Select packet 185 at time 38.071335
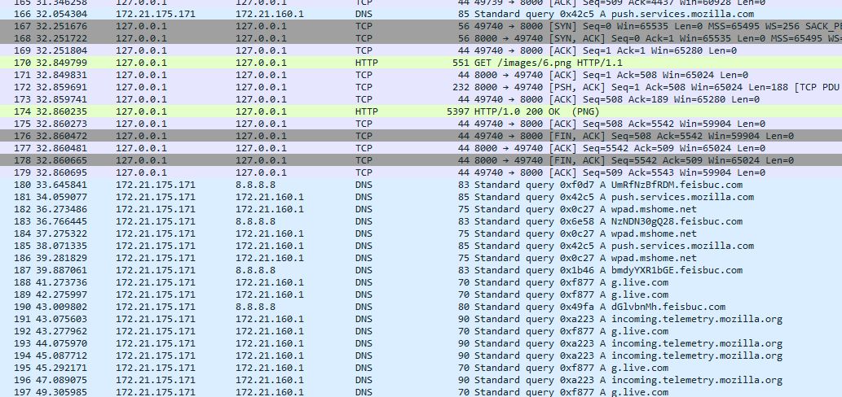 pyautogui.click(x=421, y=246)
